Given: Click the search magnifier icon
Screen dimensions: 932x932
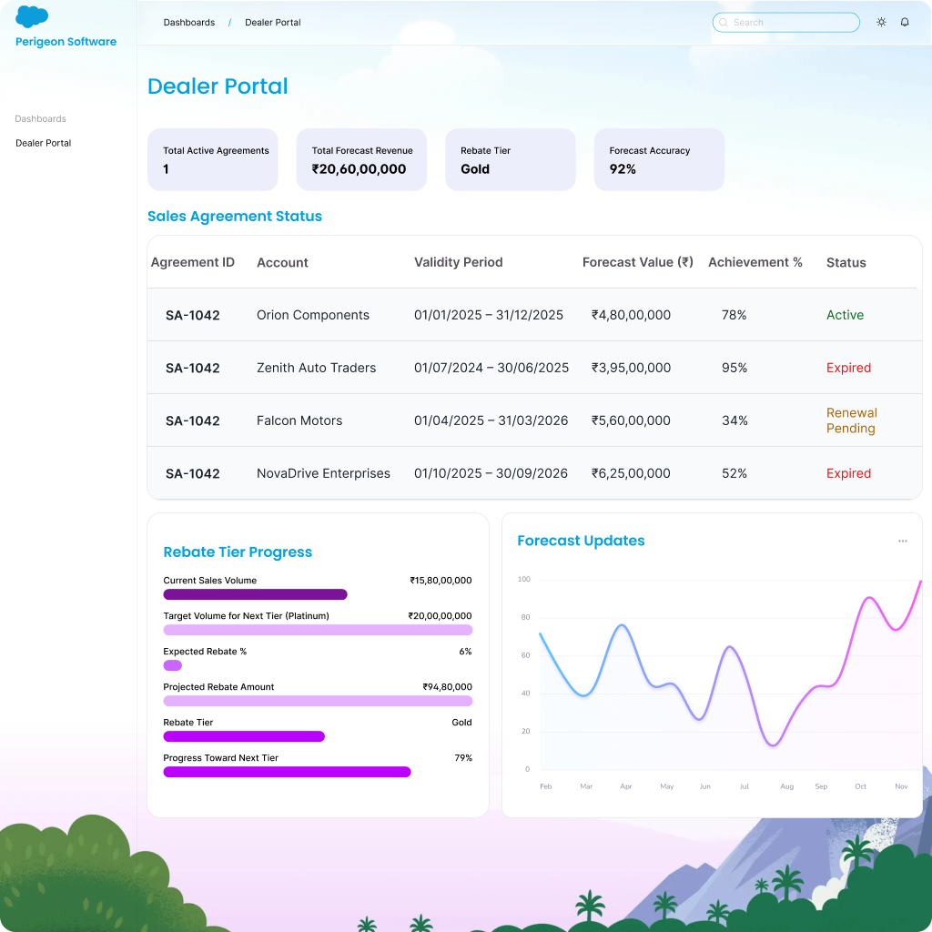Looking at the screenshot, I should (724, 23).
